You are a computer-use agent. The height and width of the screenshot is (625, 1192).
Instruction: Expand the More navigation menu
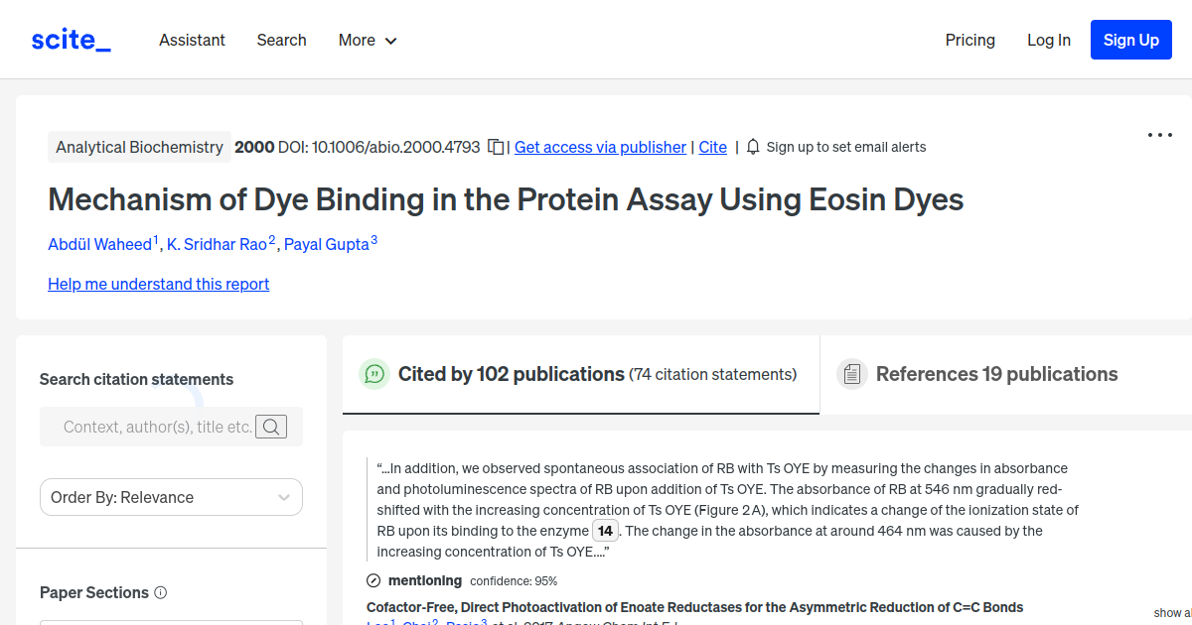point(367,40)
